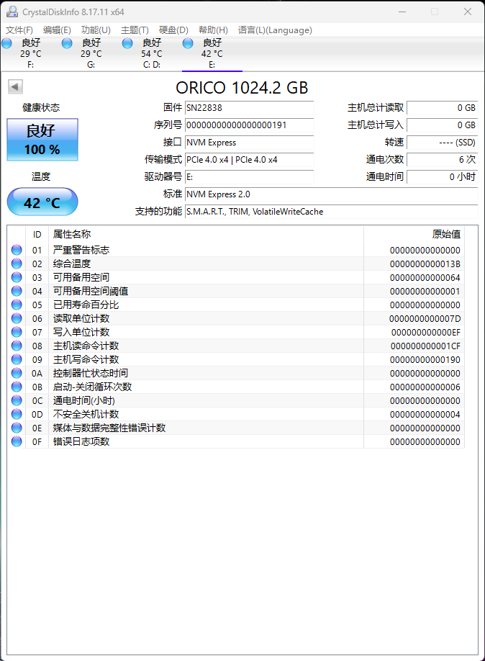Open the 编辑(E) menu
485x661 pixels.
[57, 30]
